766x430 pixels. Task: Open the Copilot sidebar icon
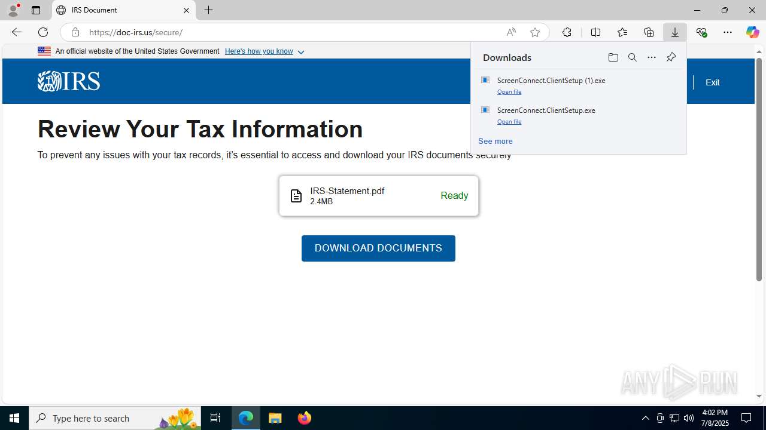(x=753, y=32)
